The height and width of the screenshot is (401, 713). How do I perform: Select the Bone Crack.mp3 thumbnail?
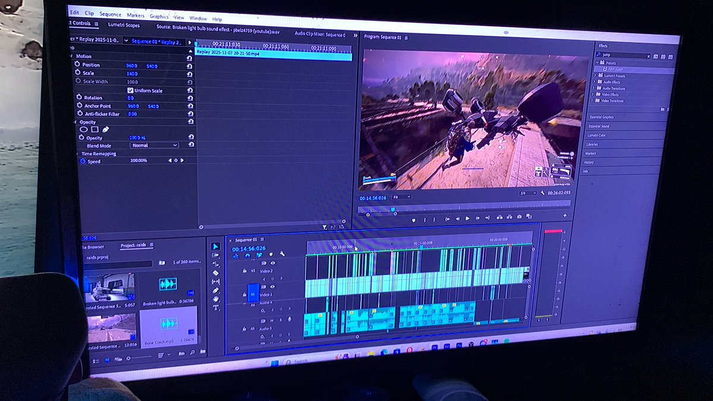169,324
